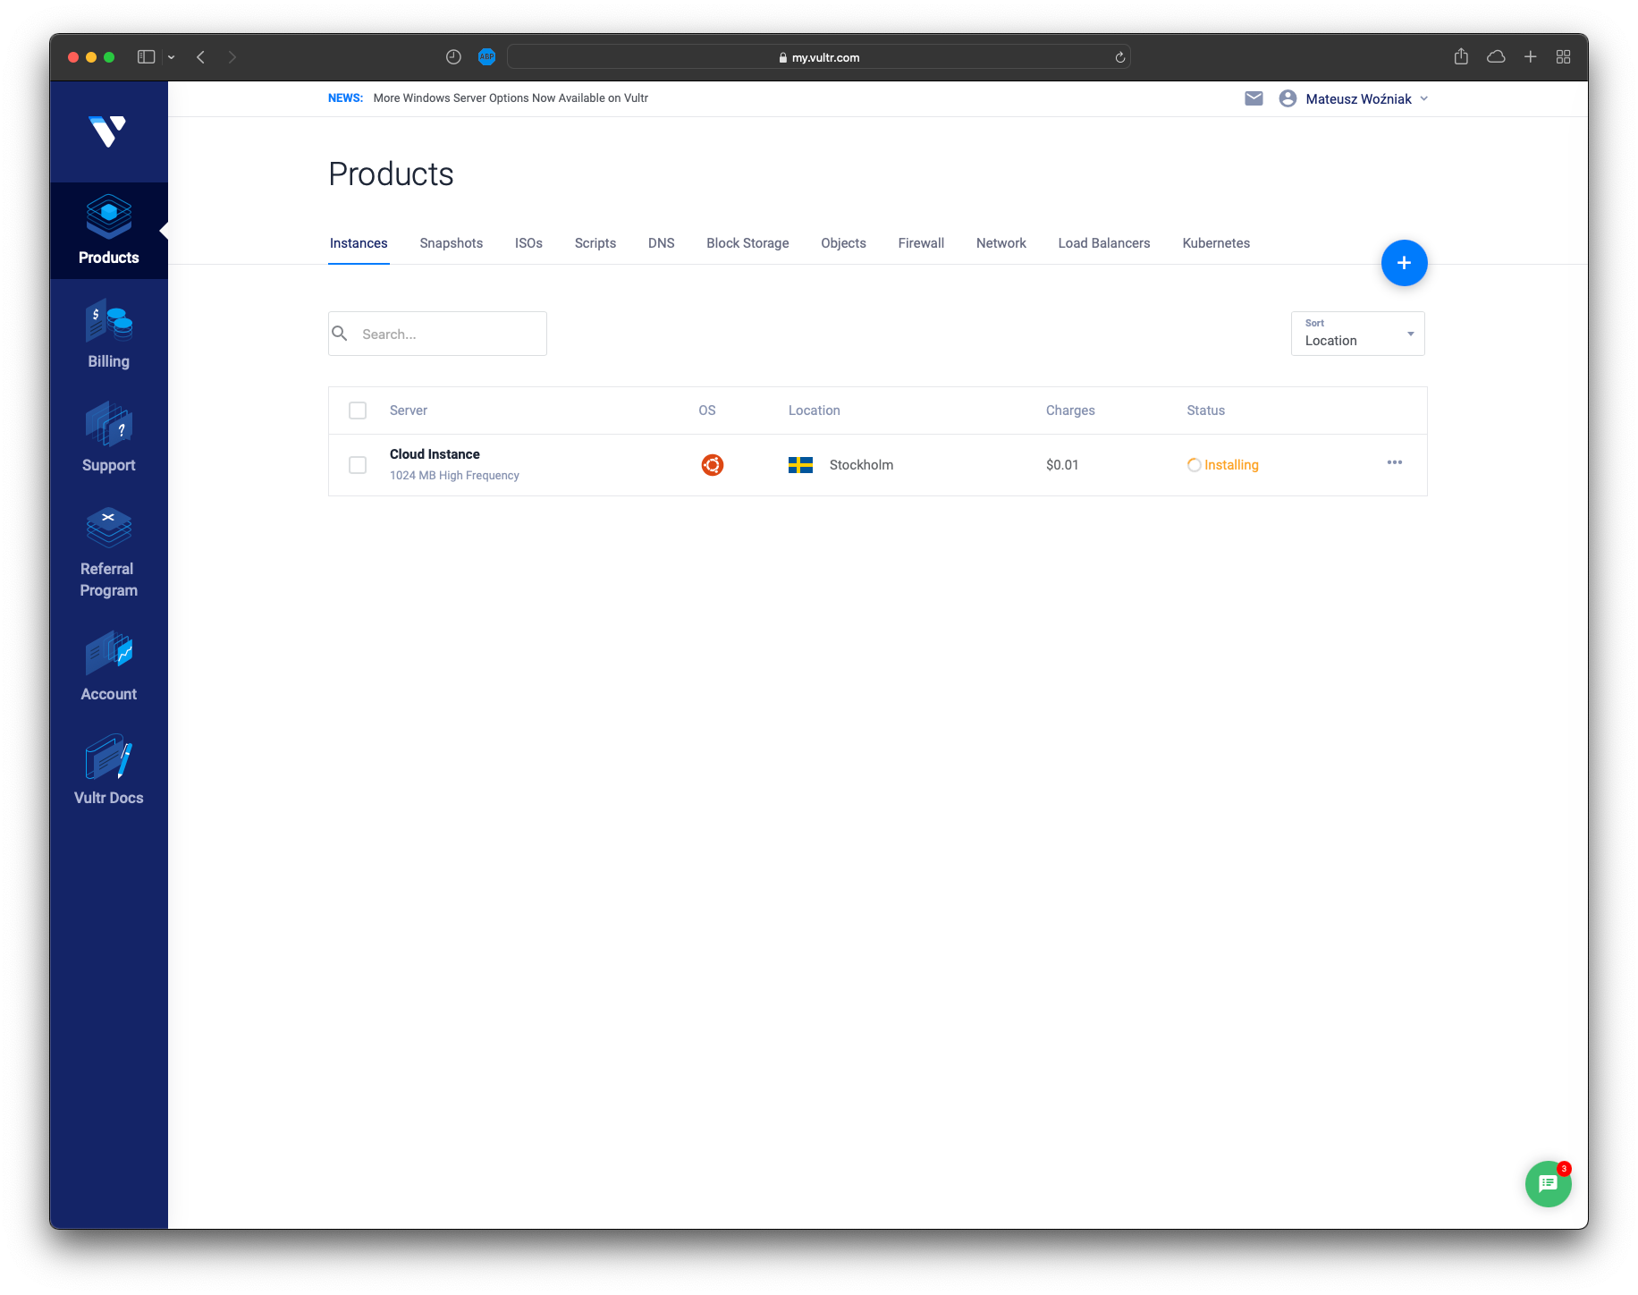Switch to the Objects tab
1638x1295 pixels.
coord(843,243)
